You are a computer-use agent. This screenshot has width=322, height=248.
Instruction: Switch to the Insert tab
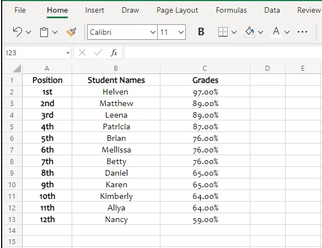point(94,10)
